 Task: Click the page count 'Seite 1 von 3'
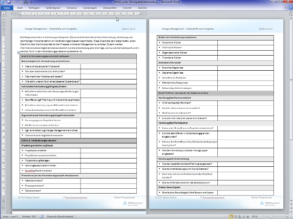coord(11,216)
